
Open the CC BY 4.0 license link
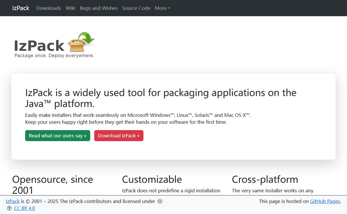pyautogui.click(x=25, y=208)
